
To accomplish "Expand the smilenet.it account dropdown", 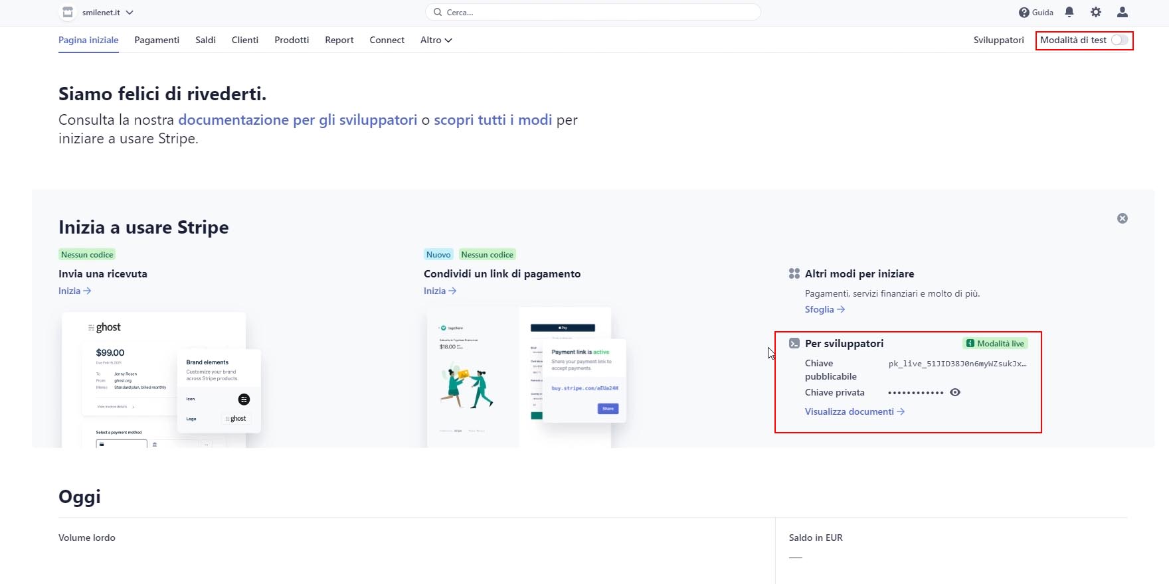I will (x=130, y=13).
